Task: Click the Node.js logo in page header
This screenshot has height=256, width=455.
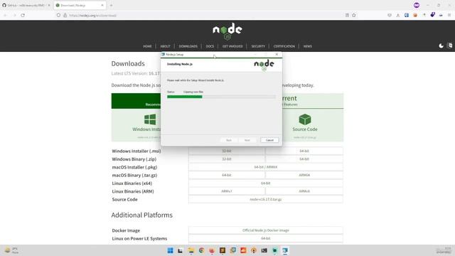Action: pos(227,31)
